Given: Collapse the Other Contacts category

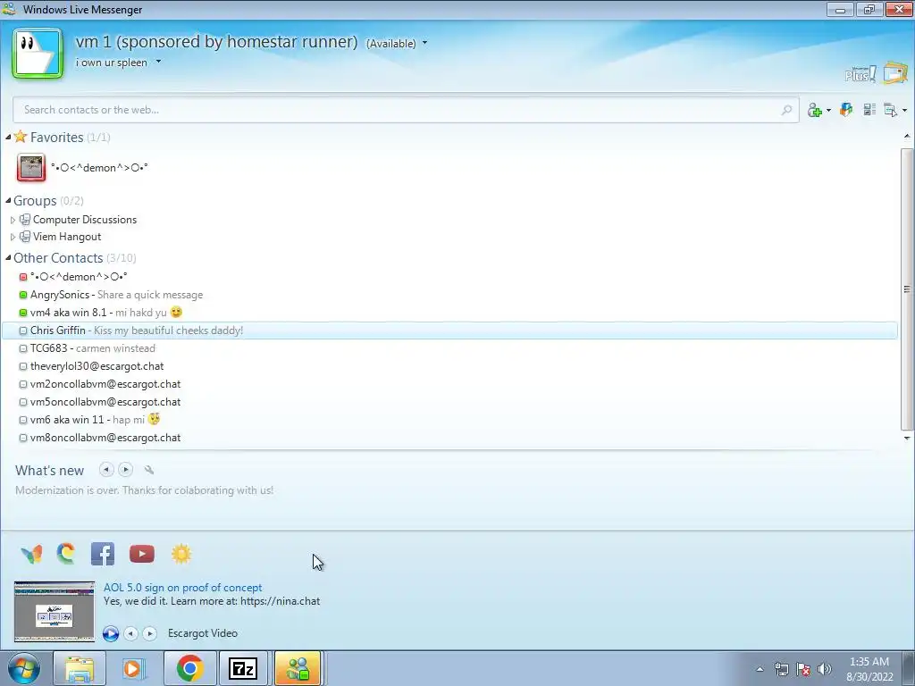Looking at the screenshot, I should click(x=8, y=258).
